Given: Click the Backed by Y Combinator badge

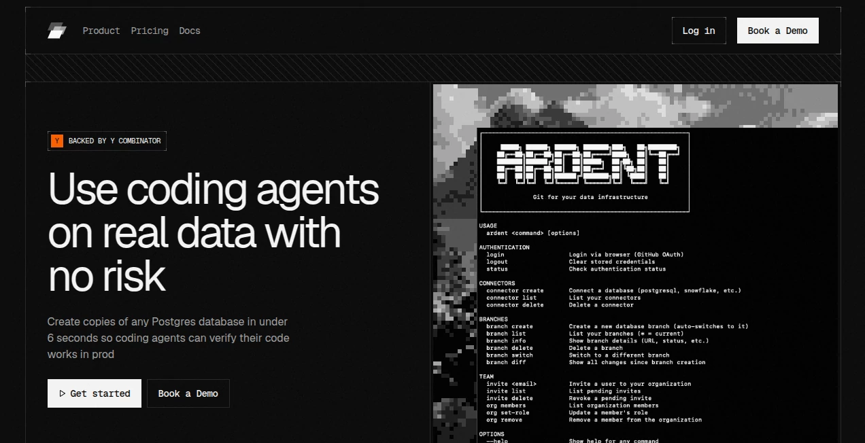Looking at the screenshot, I should pyautogui.click(x=107, y=141).
